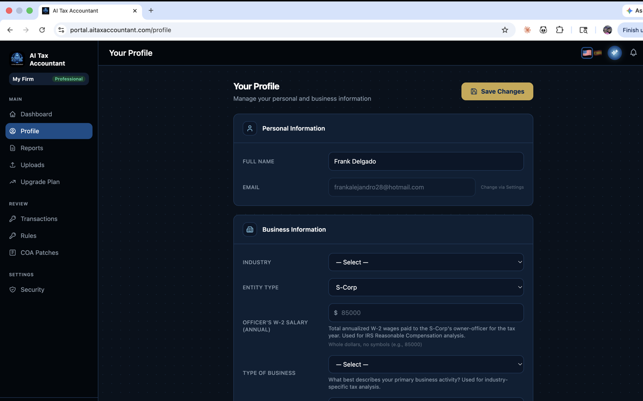Click the Full Name input field

(x=426, y=161)
